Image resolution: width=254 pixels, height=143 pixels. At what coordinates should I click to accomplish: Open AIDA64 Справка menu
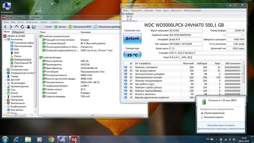pyautogui.click(x=54, y=22)
